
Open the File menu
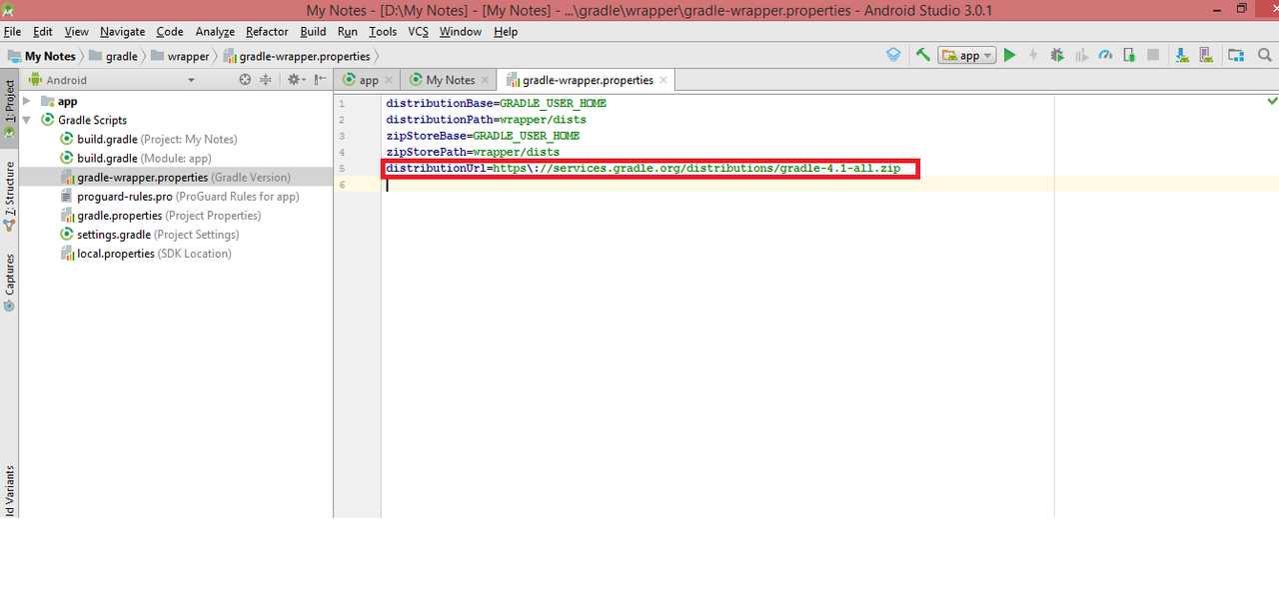pyautogui.click(x=12, y=32)
